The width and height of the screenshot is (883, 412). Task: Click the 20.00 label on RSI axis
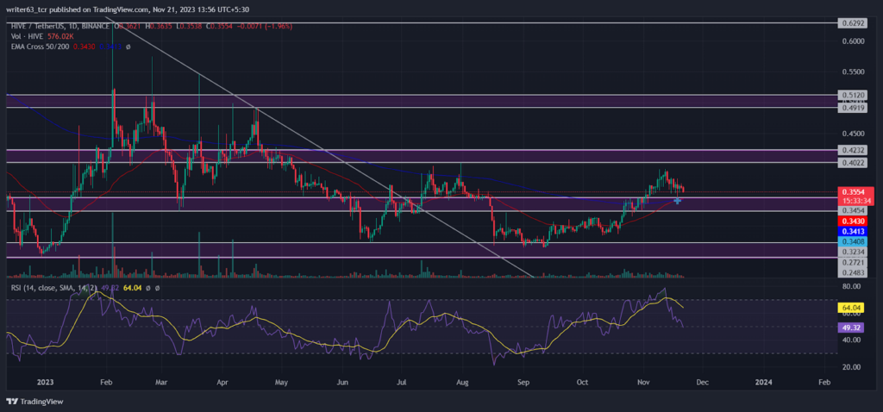point(851,367)
